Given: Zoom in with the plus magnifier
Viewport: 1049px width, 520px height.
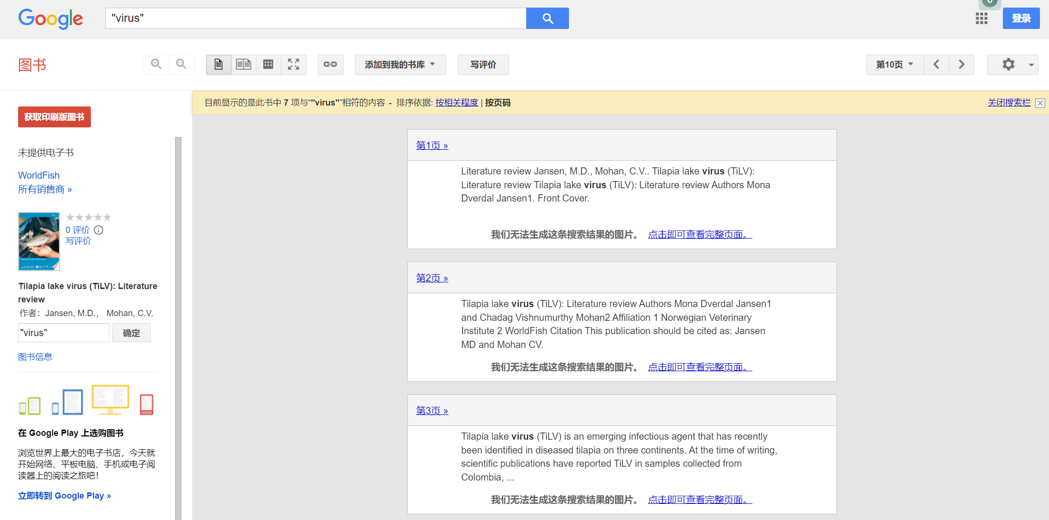Looking at the screenshot, I should (156, 64).
